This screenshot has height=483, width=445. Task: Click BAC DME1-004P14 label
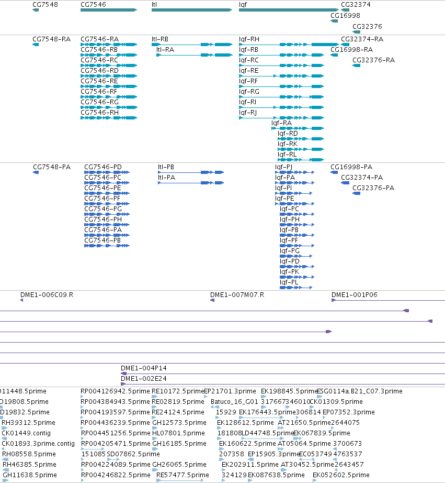pyautogui.click(x=144, y=368)
